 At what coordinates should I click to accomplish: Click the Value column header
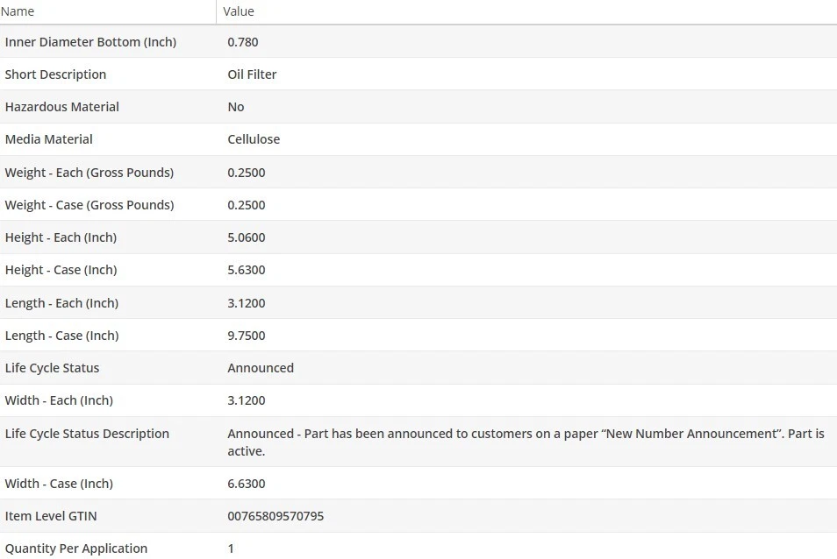pos(239,11)
